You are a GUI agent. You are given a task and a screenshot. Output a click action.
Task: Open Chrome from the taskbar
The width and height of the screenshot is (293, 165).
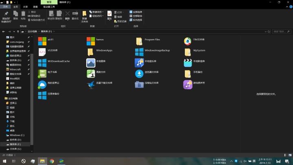coord(52,161)
